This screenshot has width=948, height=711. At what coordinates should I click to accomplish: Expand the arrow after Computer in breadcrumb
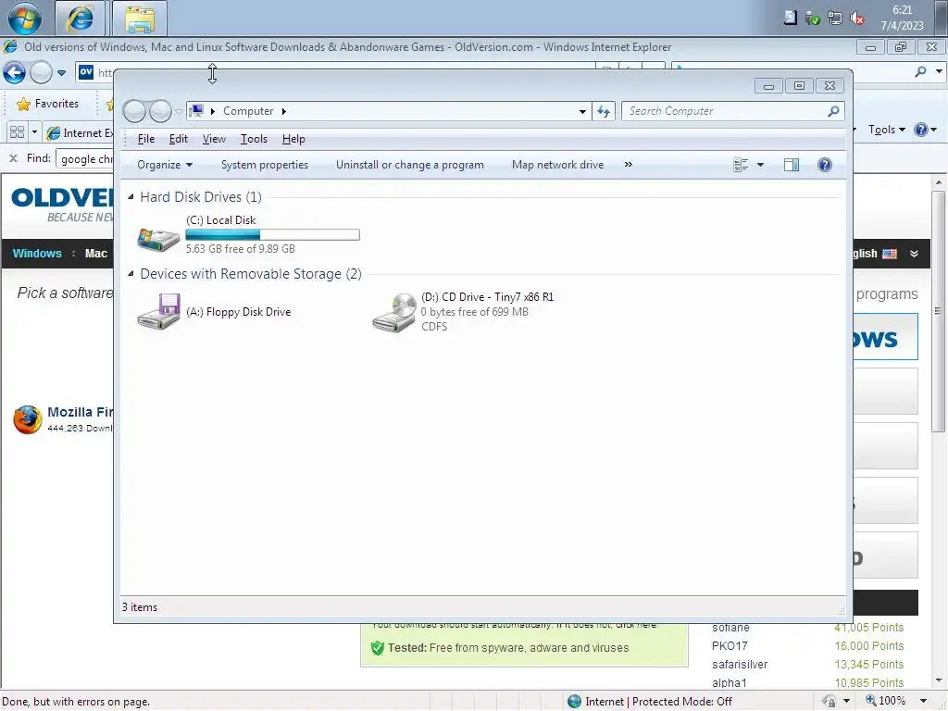pyautogui.click(x=283, y=111)
